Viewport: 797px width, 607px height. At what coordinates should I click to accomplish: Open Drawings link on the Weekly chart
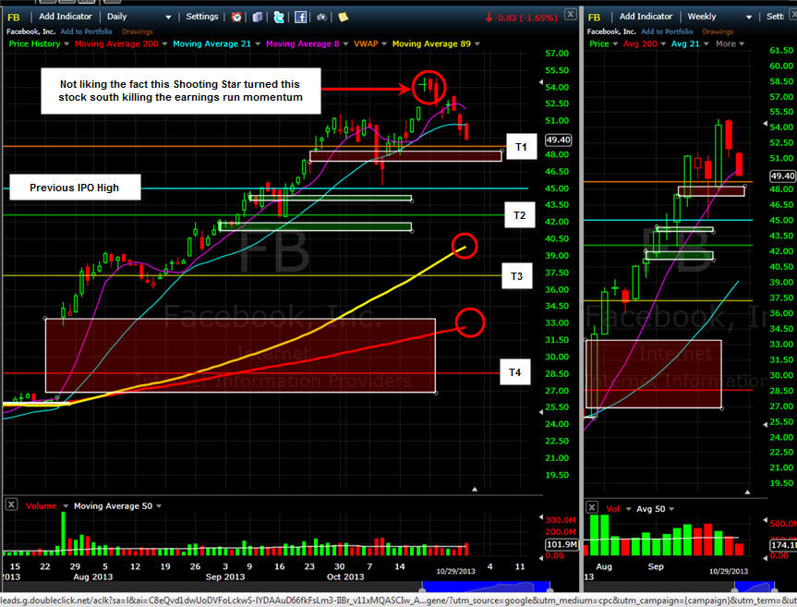(x=718, y=31)
